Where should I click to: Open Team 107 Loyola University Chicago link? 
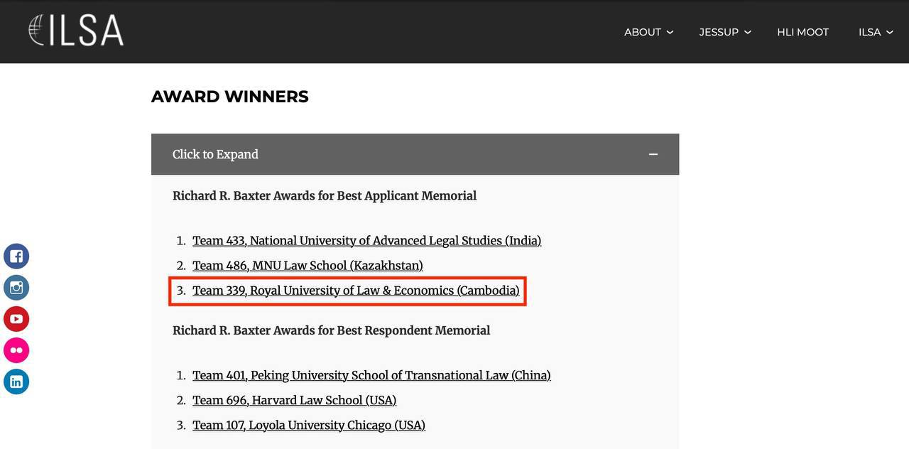309,425
